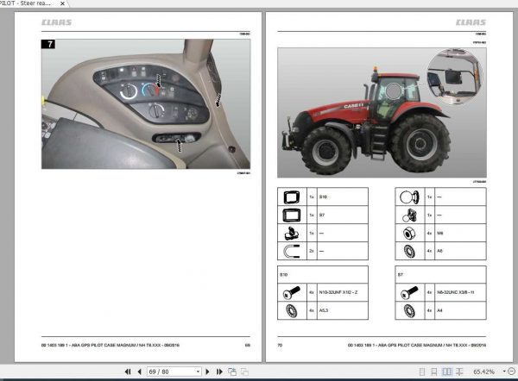Click the greyed next view navigation icon
Viewport: 518px width, 381px height.
(244, 372)
